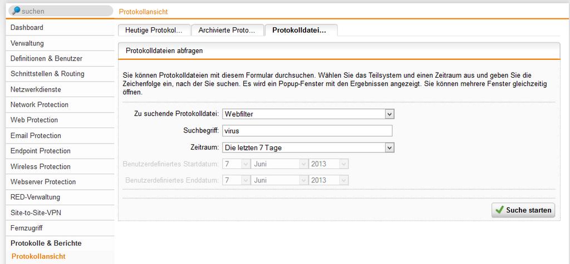
Task: Select the Protokolldateien tab
Action: 301,31
